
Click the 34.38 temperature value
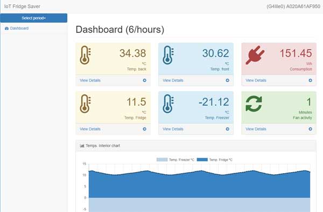pyautogui.click(x=132, y=53)
